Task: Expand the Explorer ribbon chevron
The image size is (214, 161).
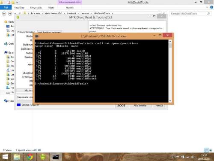Action: coord(207,7)
